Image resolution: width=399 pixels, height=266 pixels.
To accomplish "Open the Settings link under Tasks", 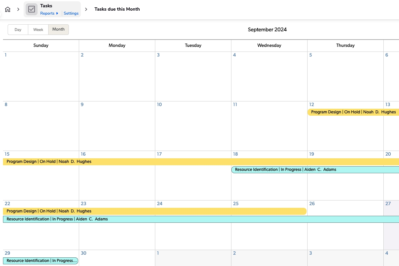I will [x=71, y=13].
